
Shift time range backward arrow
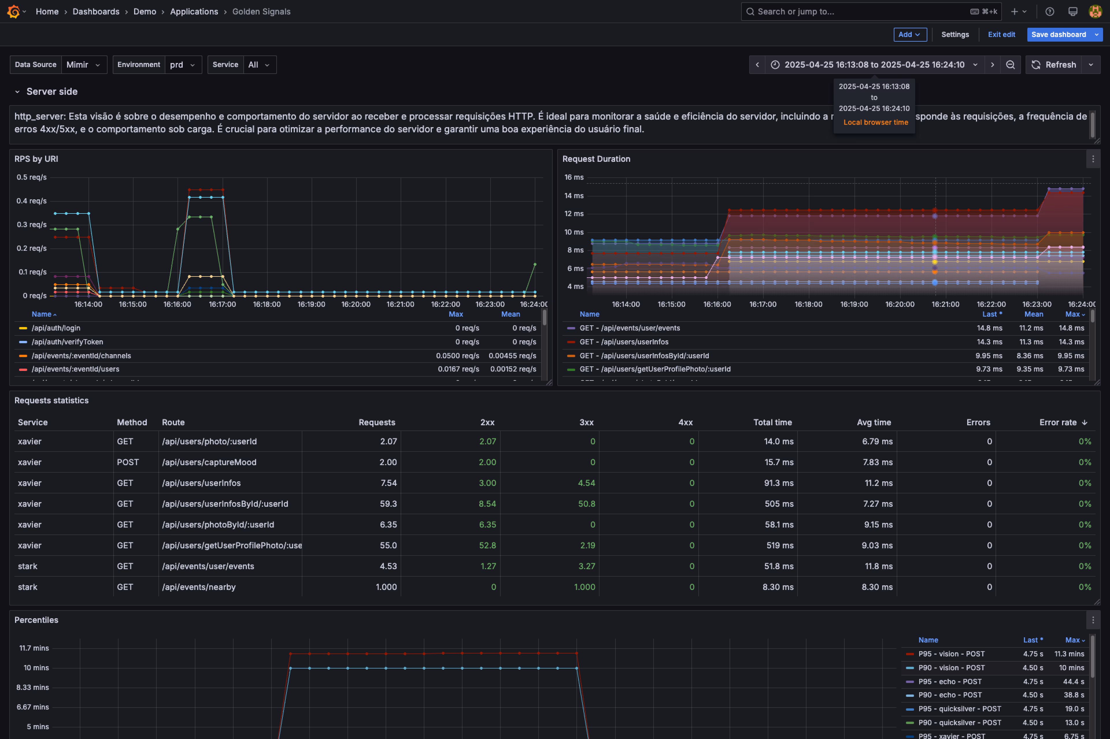point(757,64)
